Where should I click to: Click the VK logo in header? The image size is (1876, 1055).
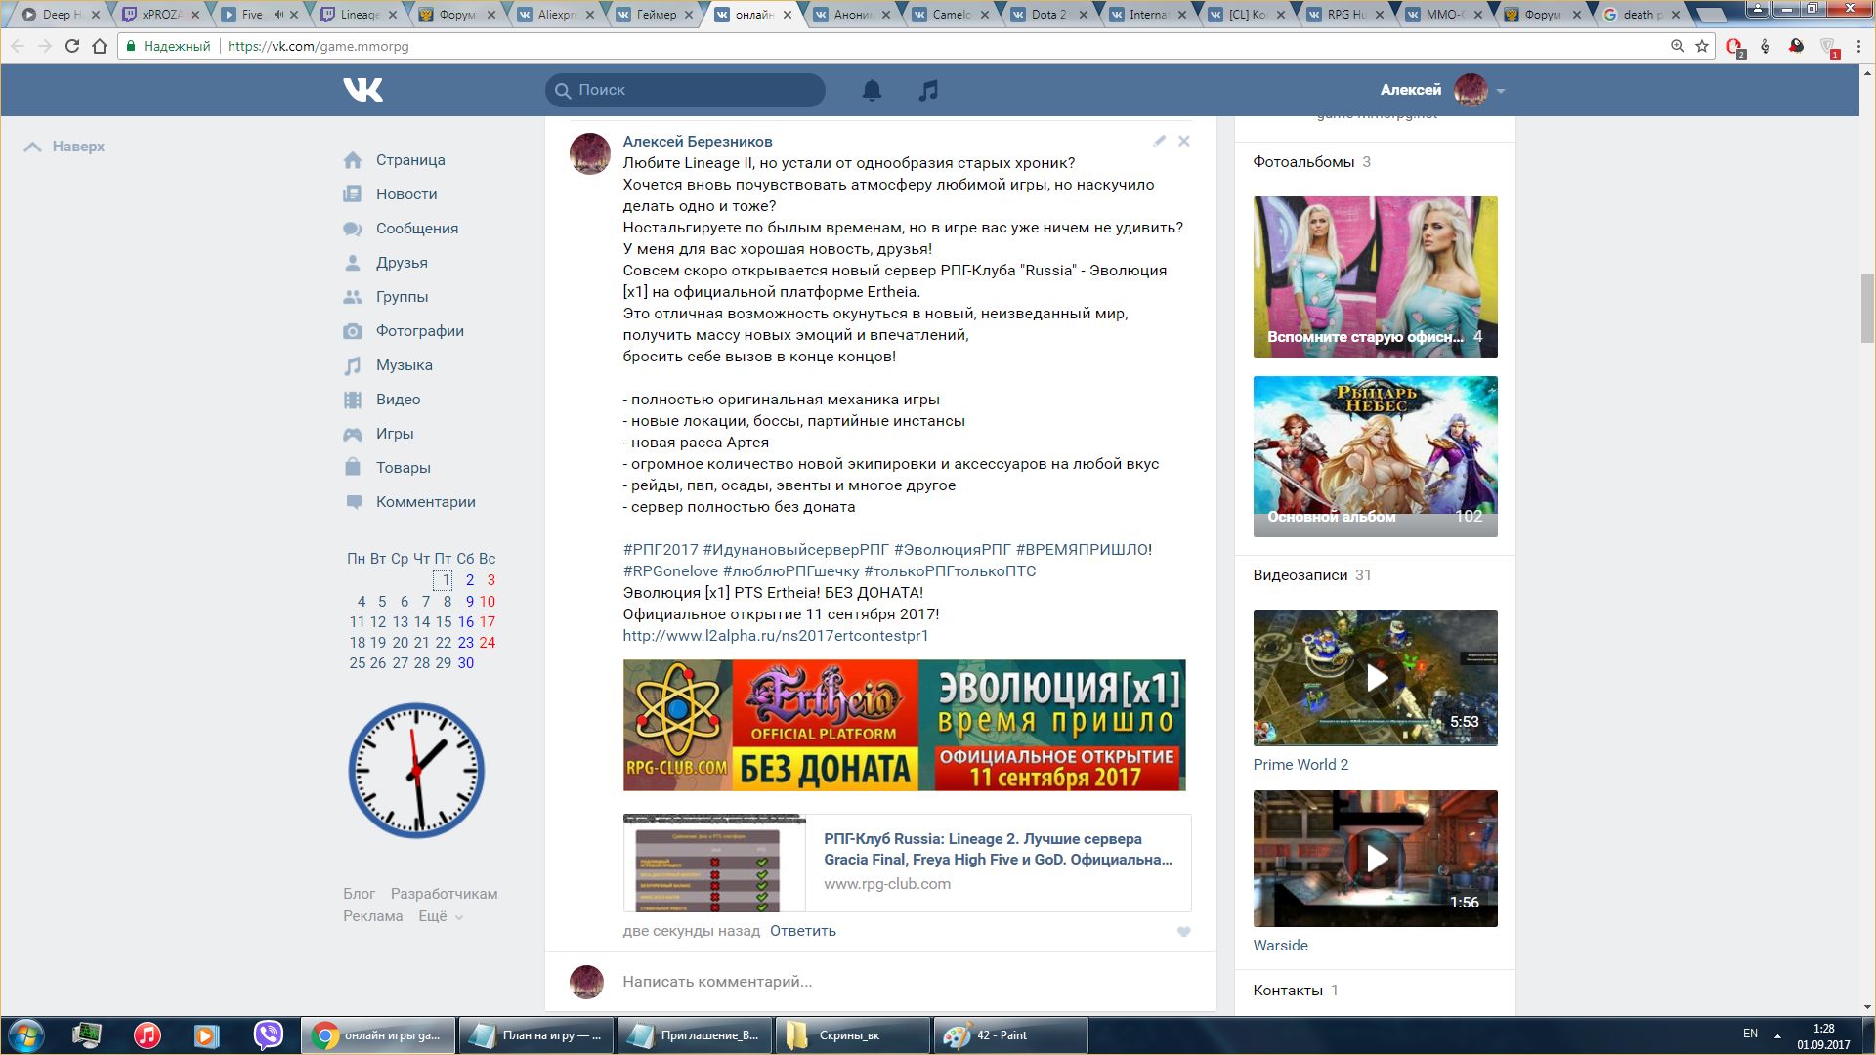[x=362, y=90]
